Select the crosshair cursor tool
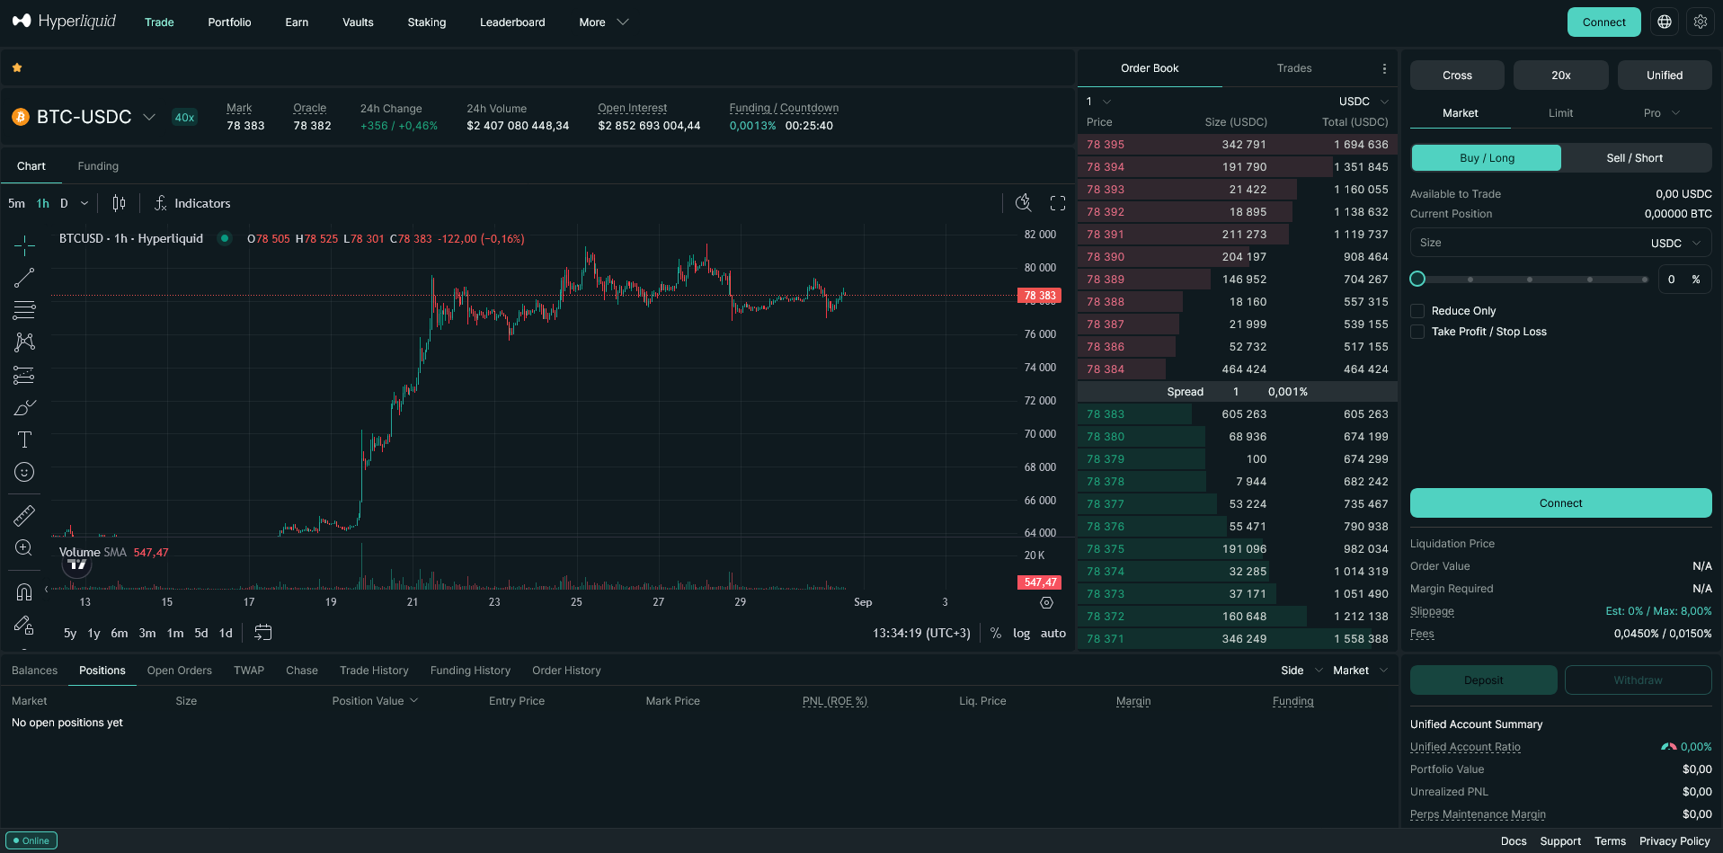 click(x=24, y=244)
